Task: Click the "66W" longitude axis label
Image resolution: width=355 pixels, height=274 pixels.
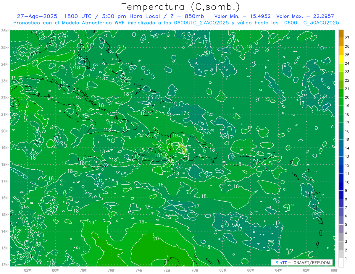Action: click(x=251, y=270)
